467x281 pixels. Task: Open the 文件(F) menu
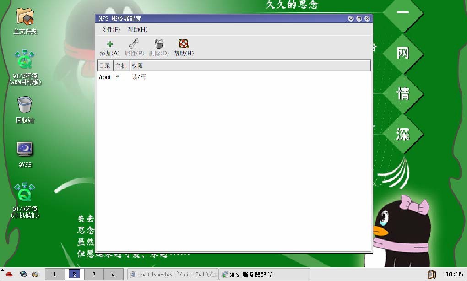[x=110, y=30]
